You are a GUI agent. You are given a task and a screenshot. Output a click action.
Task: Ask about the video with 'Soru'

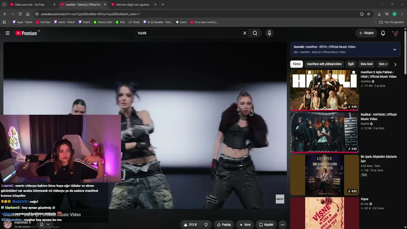click(245, 225)
